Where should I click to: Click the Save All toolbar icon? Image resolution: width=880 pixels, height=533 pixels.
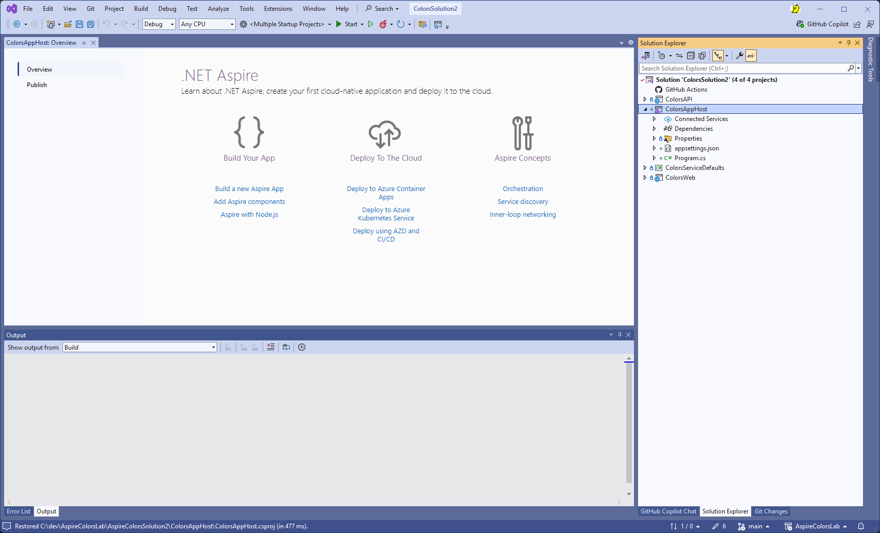pyautogui.click(x=91, y=24)
